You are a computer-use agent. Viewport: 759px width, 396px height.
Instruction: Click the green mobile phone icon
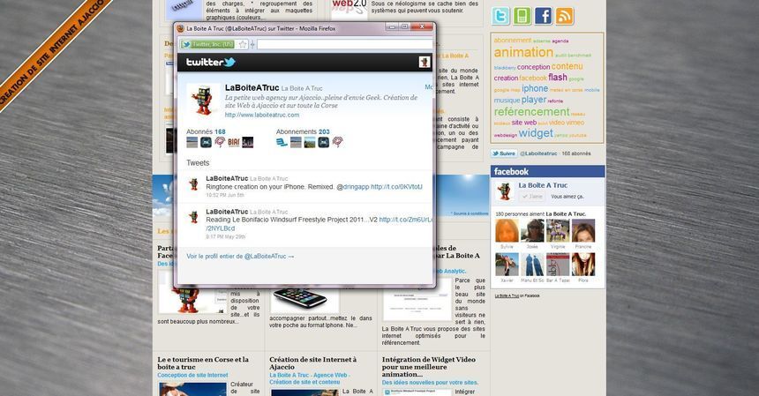pyautogui.click(x=522, y=16)
